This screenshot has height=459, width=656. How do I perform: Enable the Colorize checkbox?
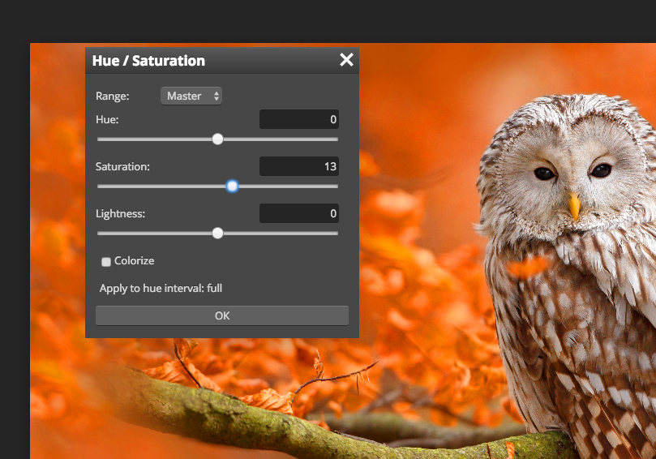tap(106, 262)
